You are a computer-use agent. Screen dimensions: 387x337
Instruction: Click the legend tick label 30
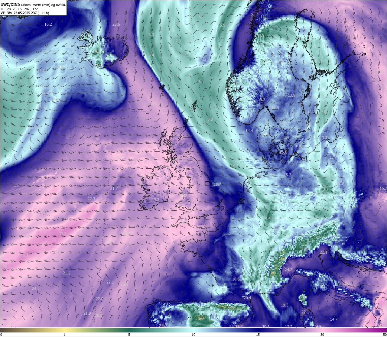[322, 334]
